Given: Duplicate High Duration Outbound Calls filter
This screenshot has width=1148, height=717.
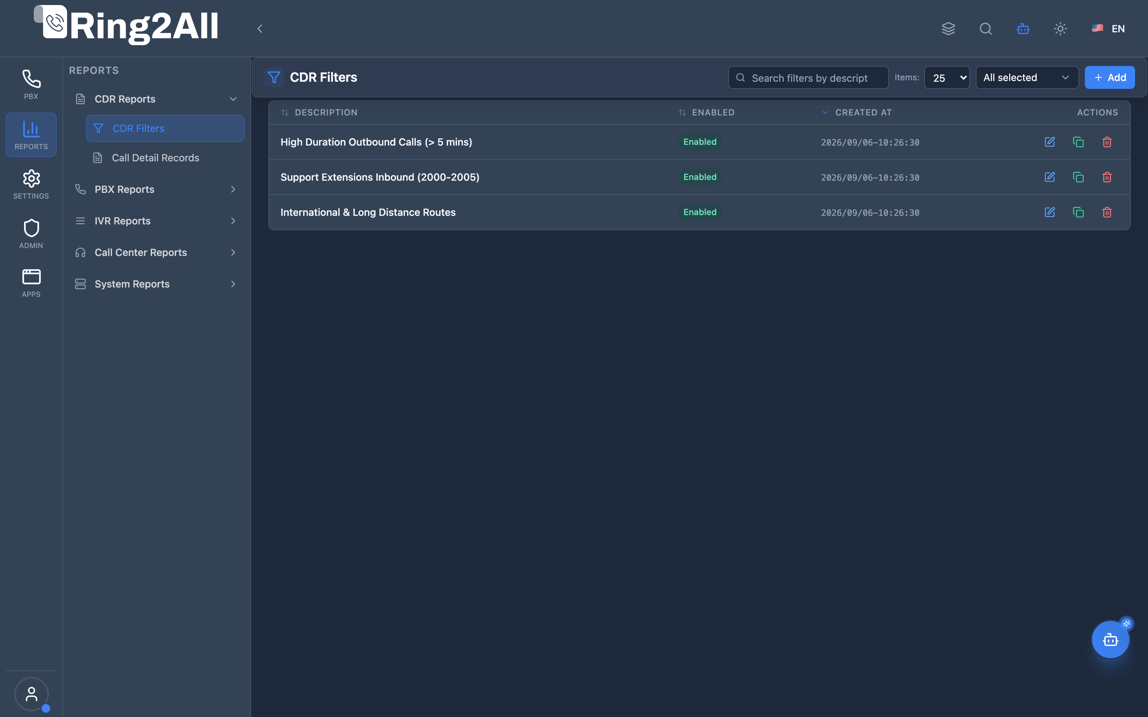Looking at the screenshot, I should [1078, 142].
